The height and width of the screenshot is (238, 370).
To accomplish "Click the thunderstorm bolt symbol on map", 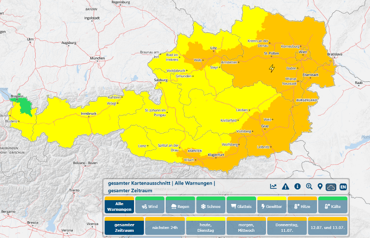I will coord(271,68).
